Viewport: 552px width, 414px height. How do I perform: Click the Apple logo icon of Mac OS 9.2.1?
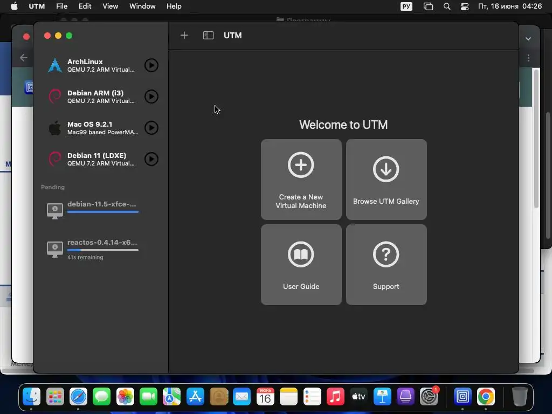click(x=55, y=128)
